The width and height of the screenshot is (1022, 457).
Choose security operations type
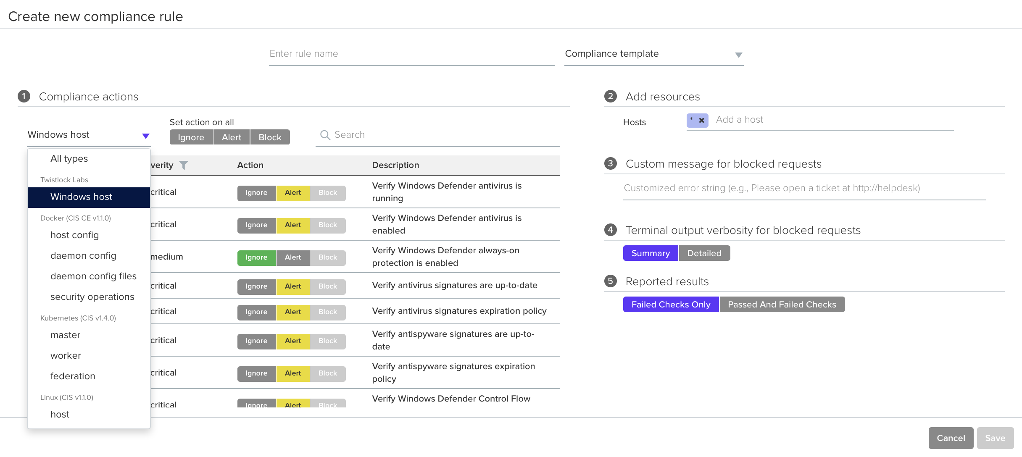click(89, 297)
